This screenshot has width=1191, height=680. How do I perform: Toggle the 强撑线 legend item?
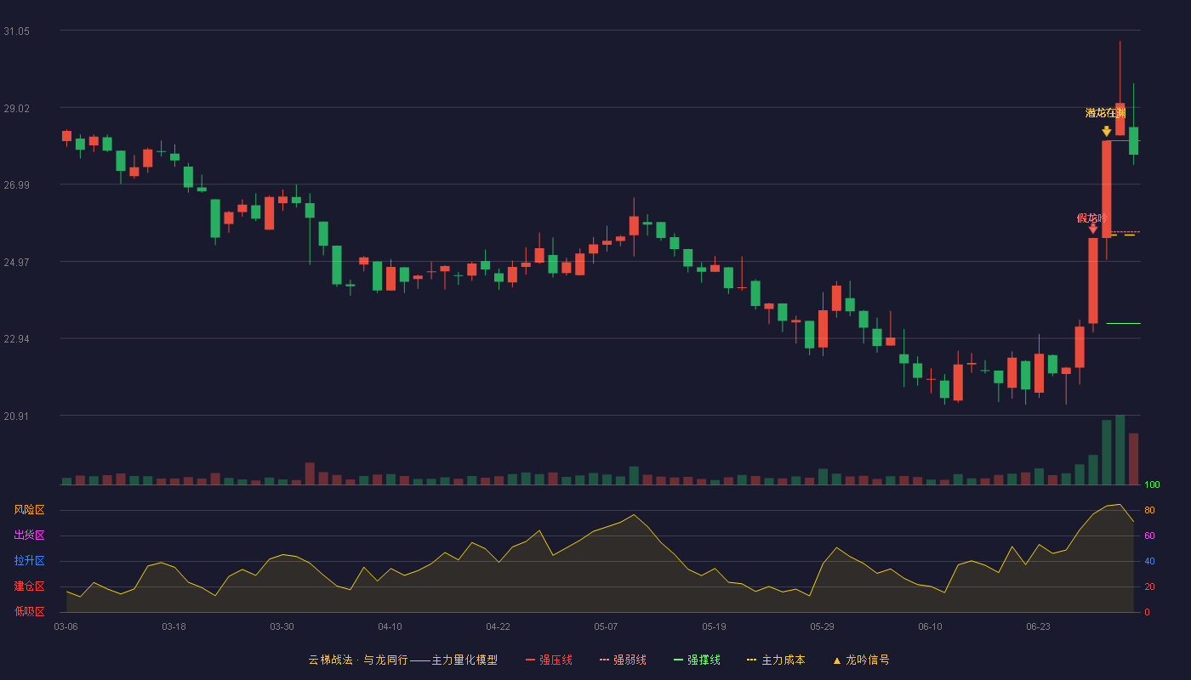pyautogui.click(x=697, y=660)
